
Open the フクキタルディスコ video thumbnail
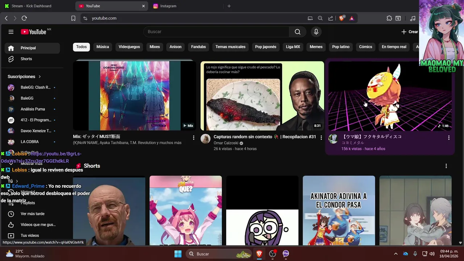390,96
